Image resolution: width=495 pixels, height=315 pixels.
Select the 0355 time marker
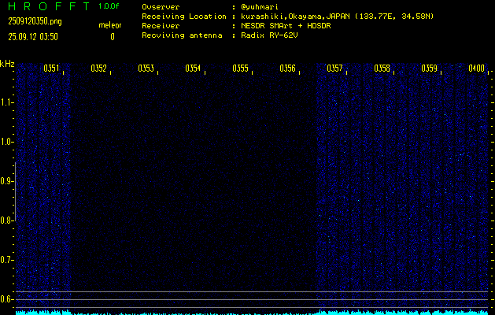click(x=240, y=69)
